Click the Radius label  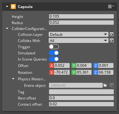pos(17,23)
